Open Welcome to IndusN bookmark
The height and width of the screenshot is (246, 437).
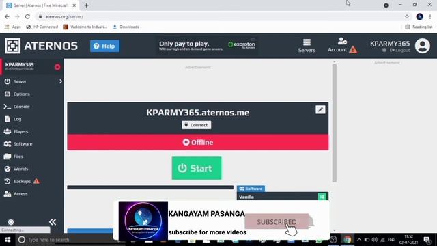[x=85, y=27]
